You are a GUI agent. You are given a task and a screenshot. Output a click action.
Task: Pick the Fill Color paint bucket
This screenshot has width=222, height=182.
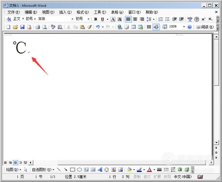coord(129,169)
